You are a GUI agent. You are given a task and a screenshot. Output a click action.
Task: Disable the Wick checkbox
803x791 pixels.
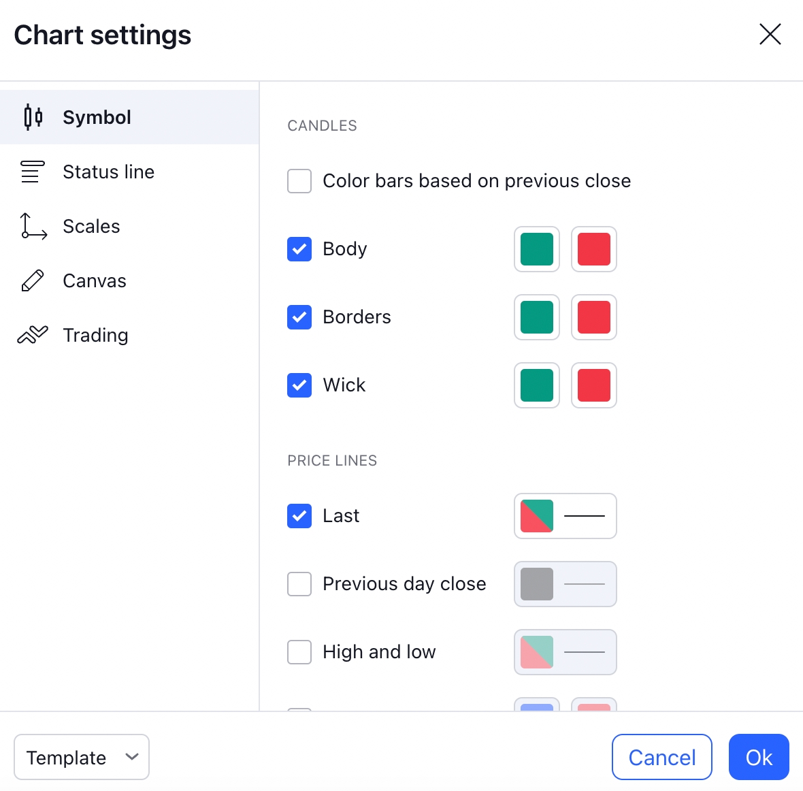299,385
